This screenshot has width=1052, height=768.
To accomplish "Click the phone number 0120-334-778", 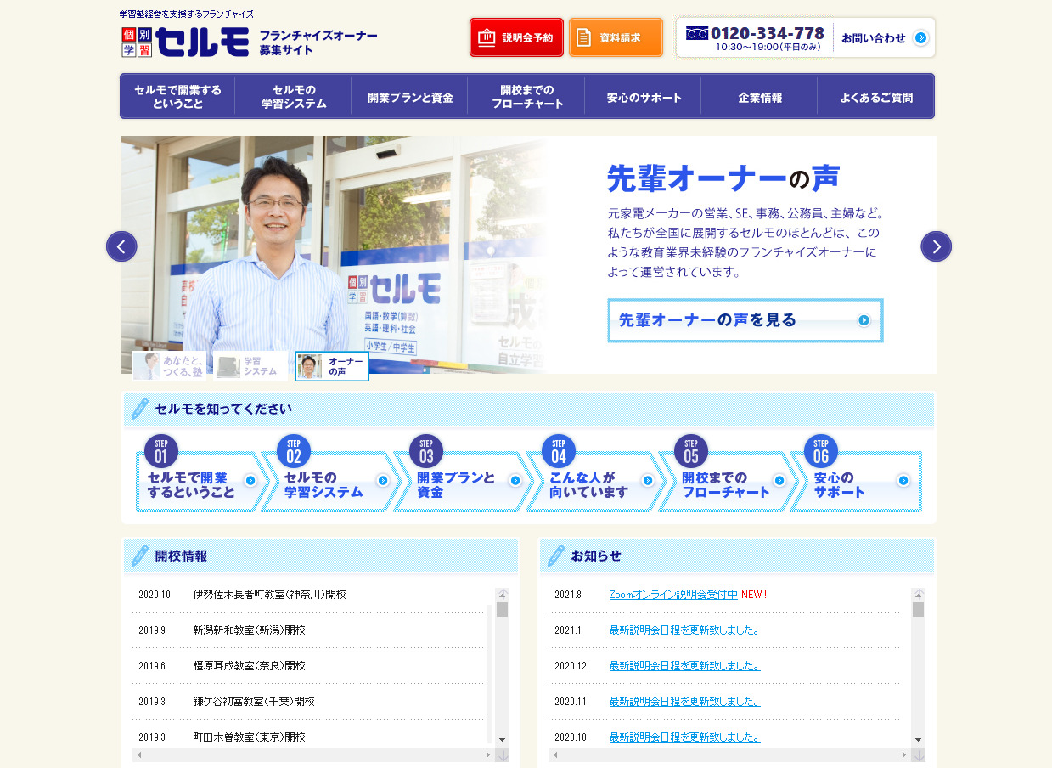I will (x=768, y=33).
